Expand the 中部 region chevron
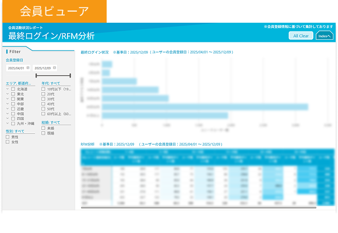 8,104
